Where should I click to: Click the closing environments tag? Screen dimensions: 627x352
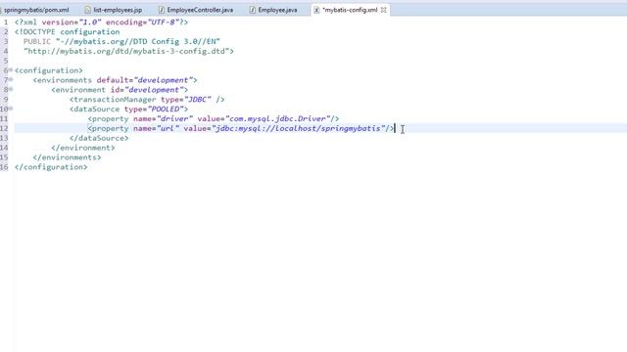pyautogui.click(x=68, y=157)
